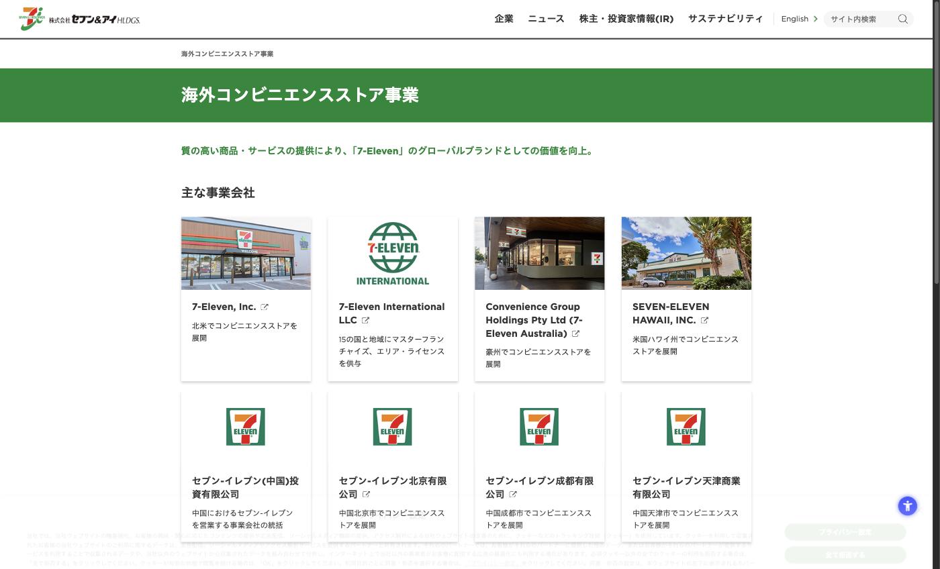Switch site language to English

(x=795, y=19)
